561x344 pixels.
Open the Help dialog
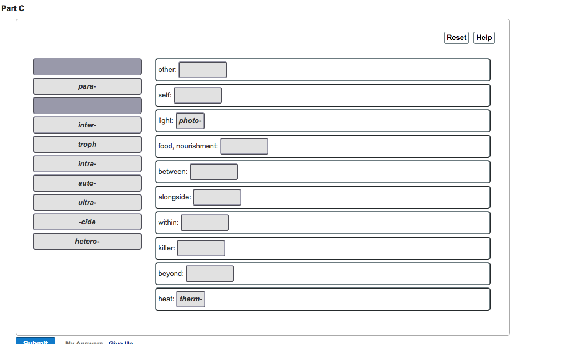[x=483, y=37]
